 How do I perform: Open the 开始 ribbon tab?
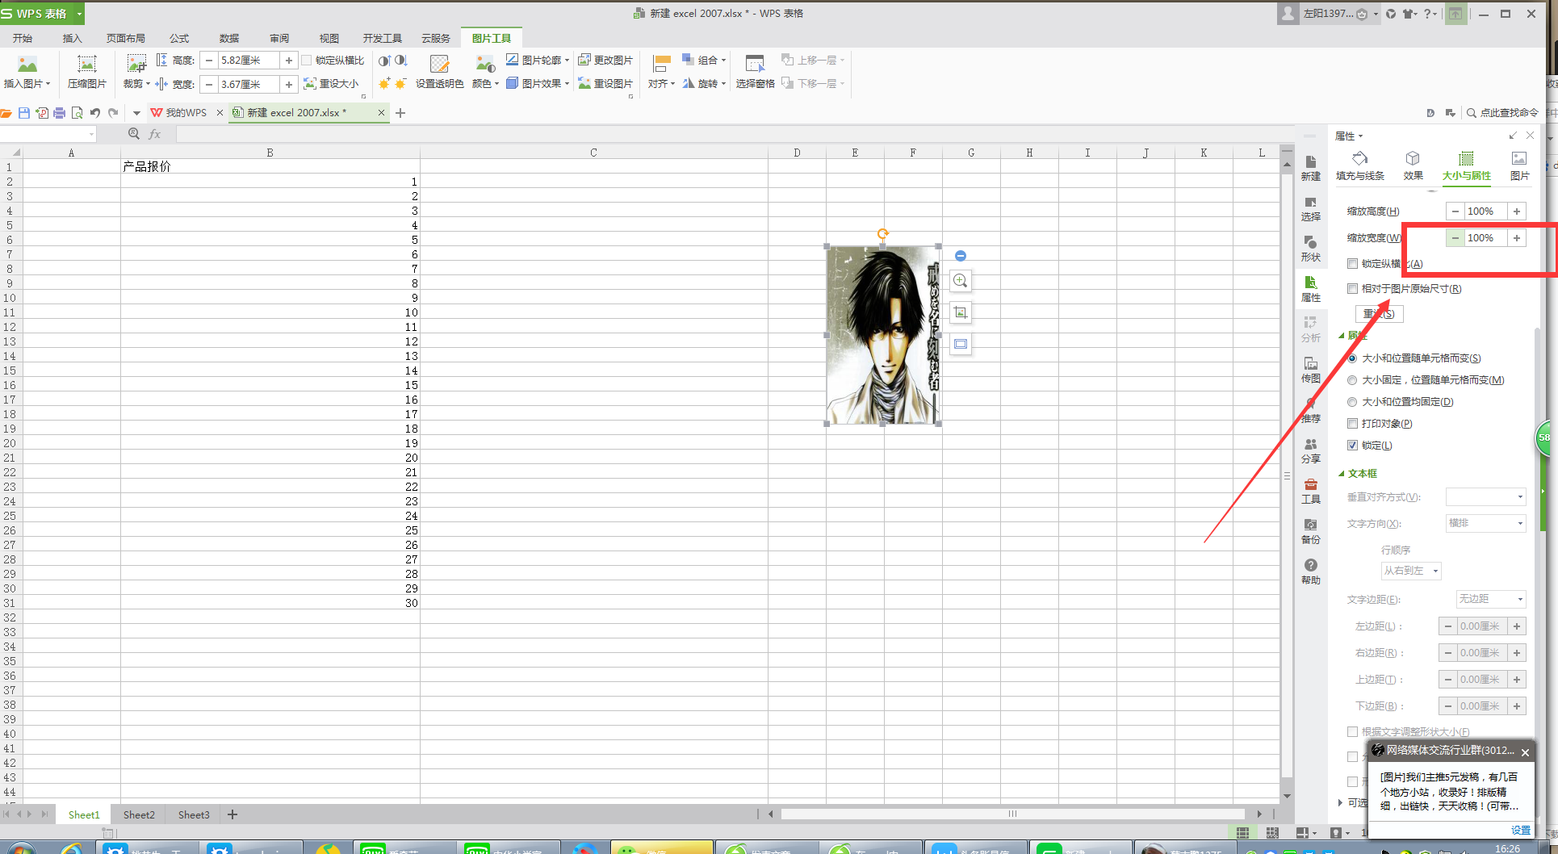(x=23, y=38)
